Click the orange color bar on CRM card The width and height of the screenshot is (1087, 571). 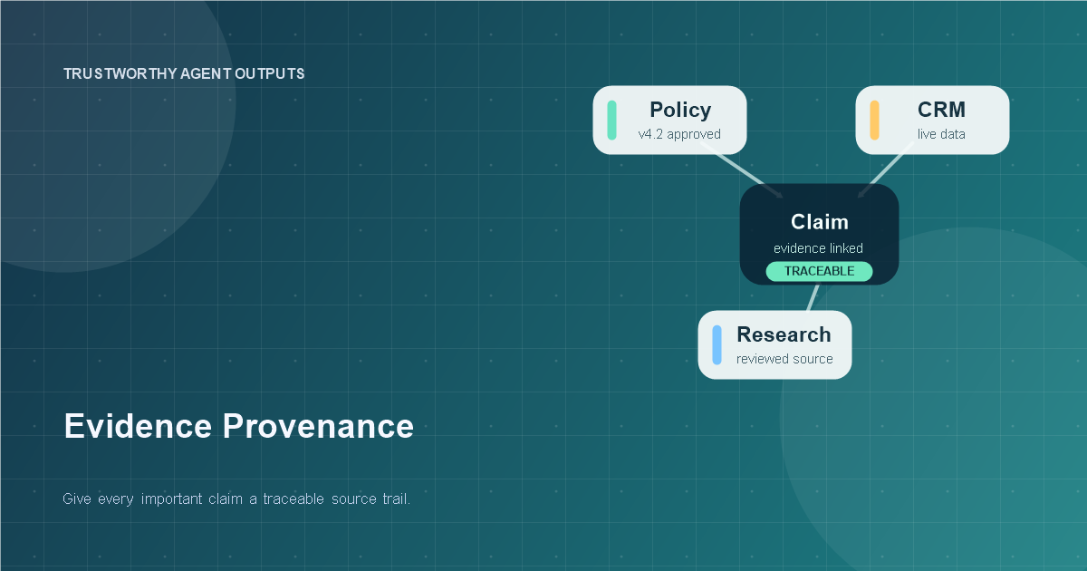click(874, 120)
